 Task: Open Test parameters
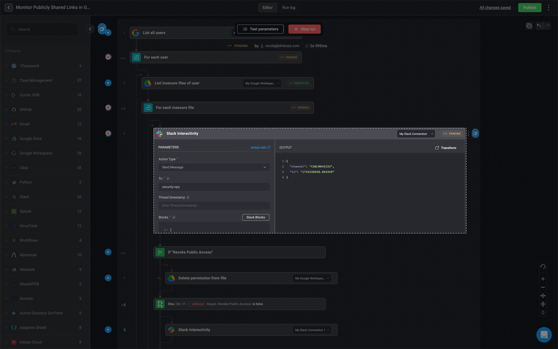pos(260,29)
